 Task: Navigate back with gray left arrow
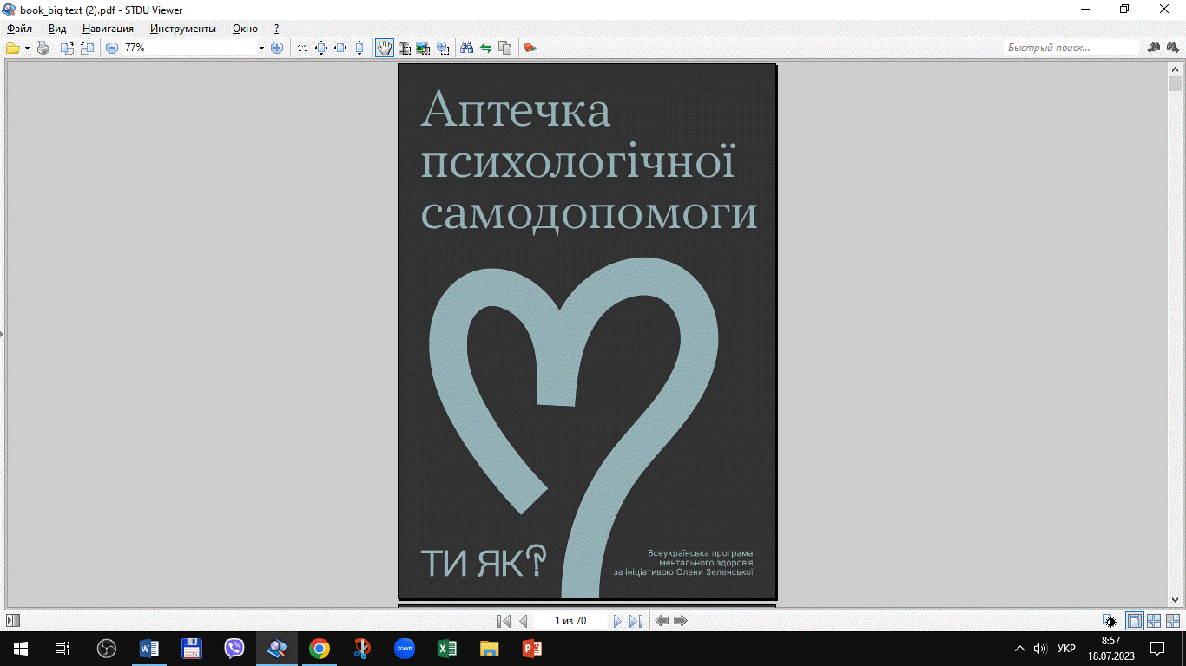[x=662, y=621]
